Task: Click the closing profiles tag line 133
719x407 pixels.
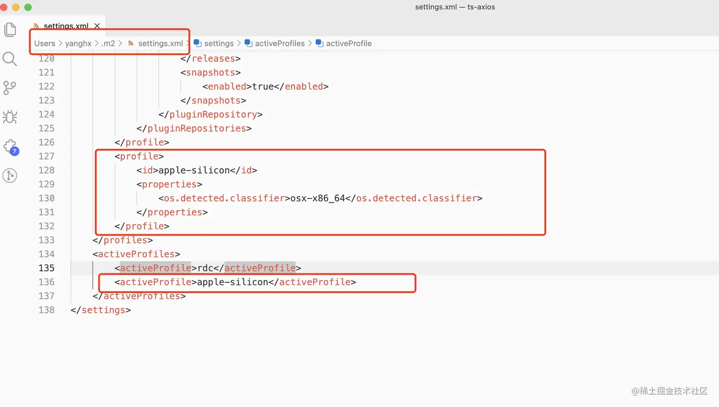Action: (123, 240)
